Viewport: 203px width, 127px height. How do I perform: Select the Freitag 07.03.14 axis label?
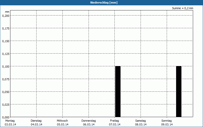pyautogui.click(x=115, y=123)
